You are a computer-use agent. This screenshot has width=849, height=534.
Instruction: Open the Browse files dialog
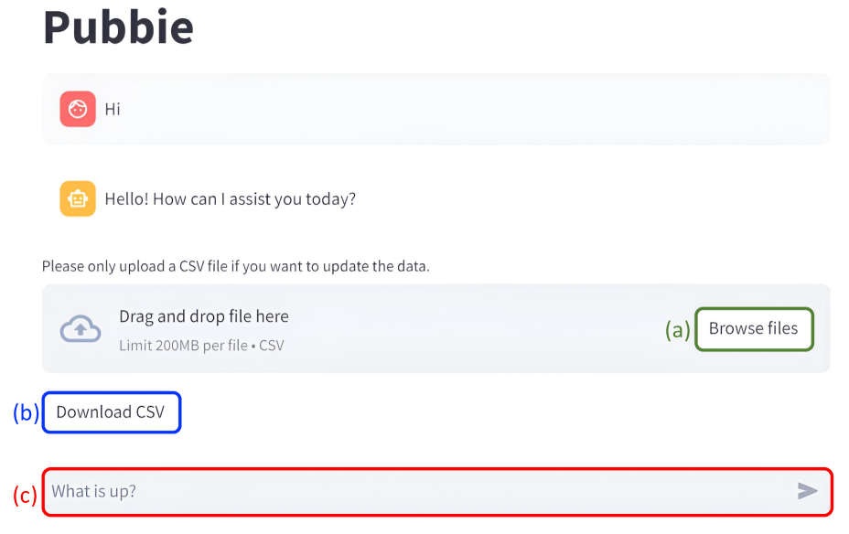point(753,329)
